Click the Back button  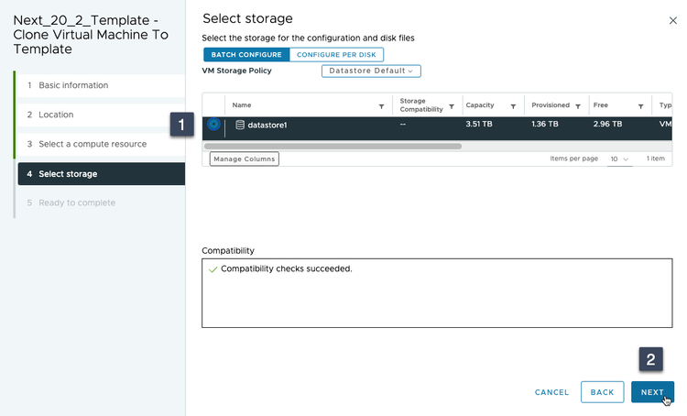coord(602,392)
